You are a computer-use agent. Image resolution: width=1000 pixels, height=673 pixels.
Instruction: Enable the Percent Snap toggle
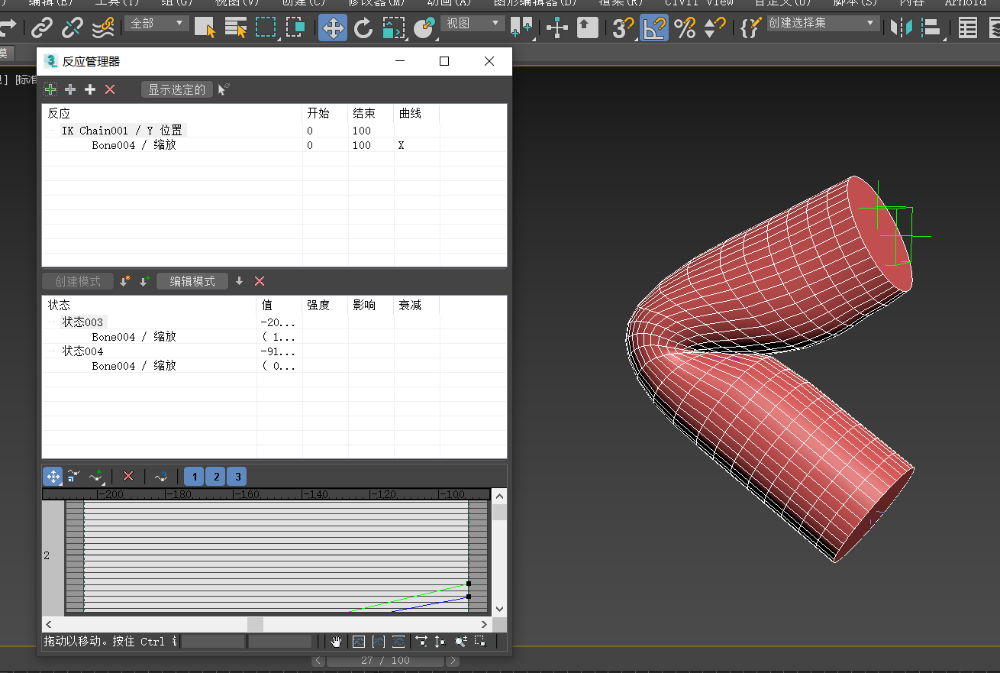pyautogui.click(x=685, y=28)
